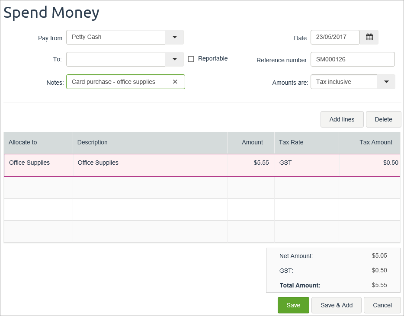Expand the Amounts are dropdown
This screenshot has width=404, height=316.
coord(386,82)
